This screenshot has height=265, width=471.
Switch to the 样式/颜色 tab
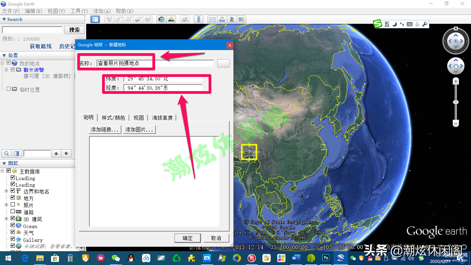click(113, 118)
